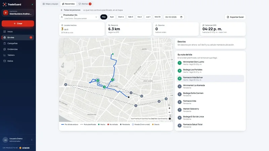Screen dimensions: 269x151
Task: Click pending map marker 7
Action: [136, 106]
